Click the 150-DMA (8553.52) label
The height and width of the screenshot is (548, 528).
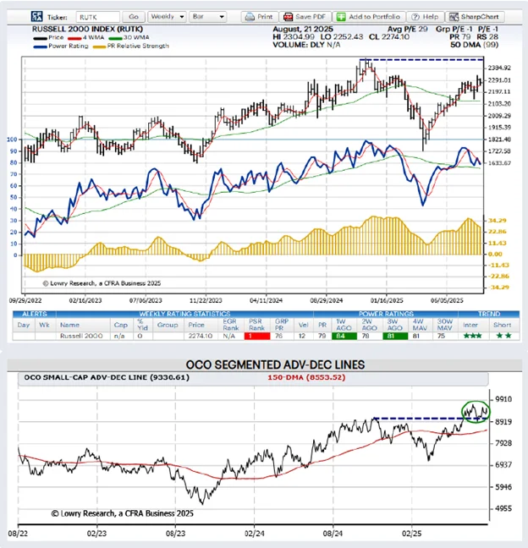pos(306,377)
